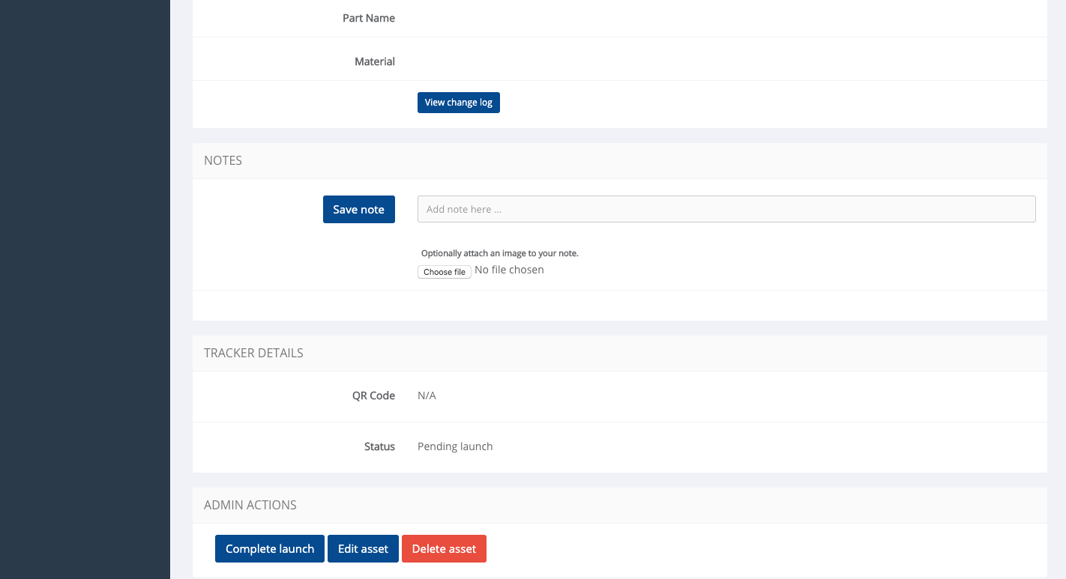Image resolution: width=1066 pixels, height=579 pixels.
Task: Click the NOTES section header
Action: [x=223, y=160]
